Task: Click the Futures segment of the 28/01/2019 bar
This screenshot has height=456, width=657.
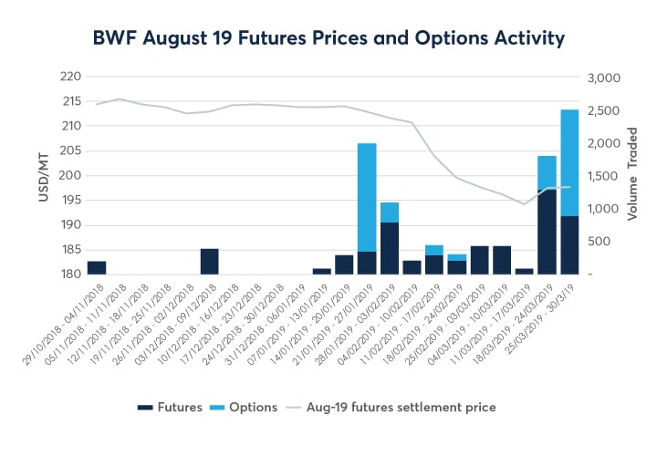Action: 390,248
